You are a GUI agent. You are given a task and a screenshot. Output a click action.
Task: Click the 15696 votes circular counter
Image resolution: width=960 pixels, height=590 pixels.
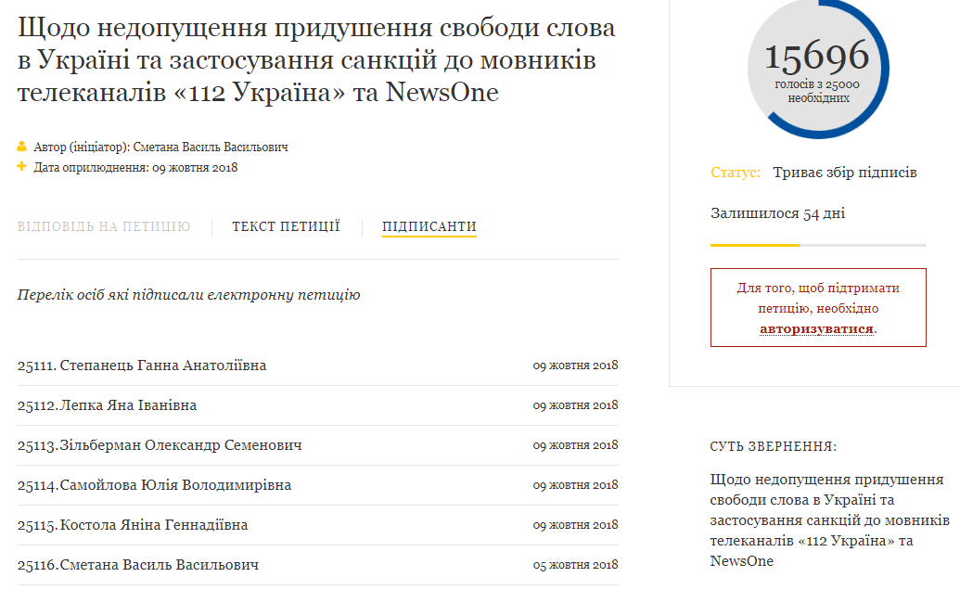(817, 68)
